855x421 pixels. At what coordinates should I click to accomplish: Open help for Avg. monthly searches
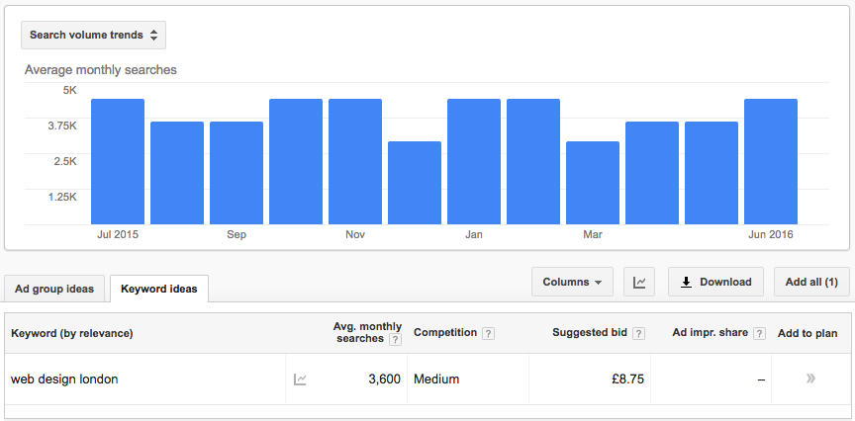(x=395, y=340)
